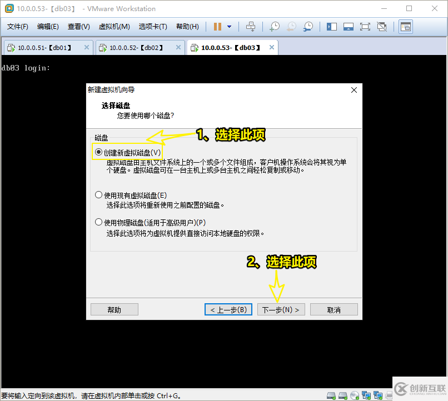Toggle the thumbnail bar view

point(349,27)
